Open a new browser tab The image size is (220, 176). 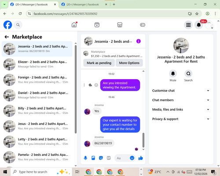[x=114, y=4]
